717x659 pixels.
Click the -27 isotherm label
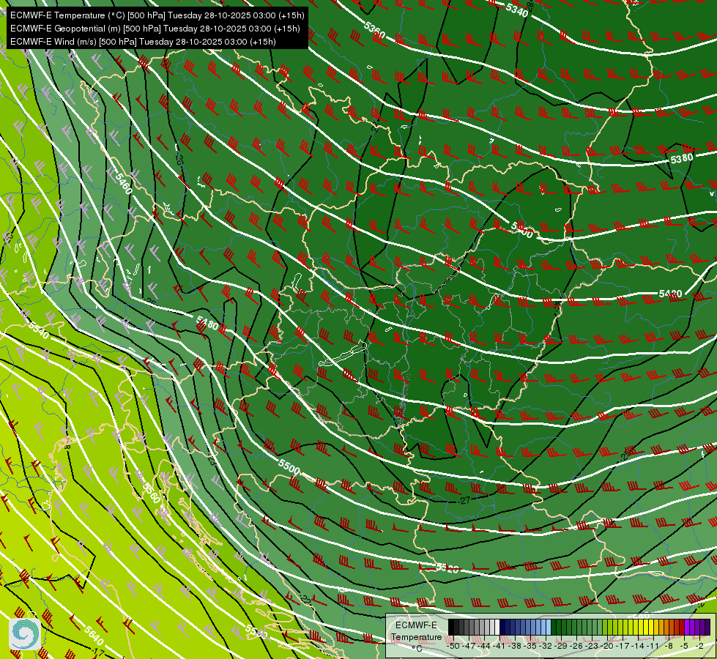point(464,501)
